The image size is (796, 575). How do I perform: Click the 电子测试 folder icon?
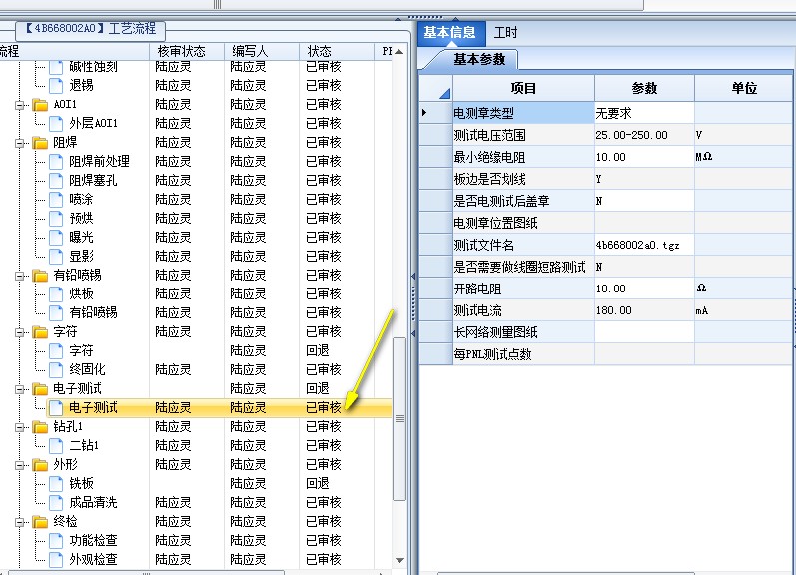pos(40,389)
